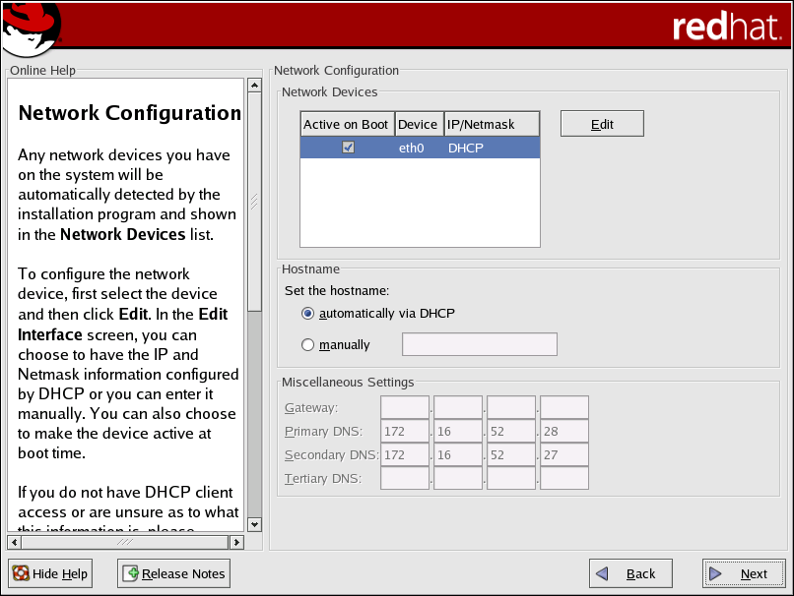Click the Next arrow icon
794x596 pixels.
point(716,573)
